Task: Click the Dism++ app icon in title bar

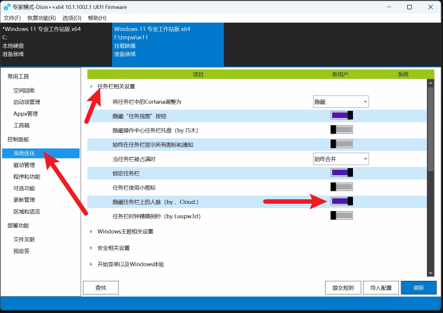Action: tap(7, 7)
